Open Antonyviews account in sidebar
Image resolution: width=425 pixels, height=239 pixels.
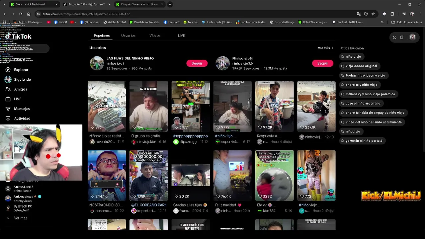tap(23, 199)
